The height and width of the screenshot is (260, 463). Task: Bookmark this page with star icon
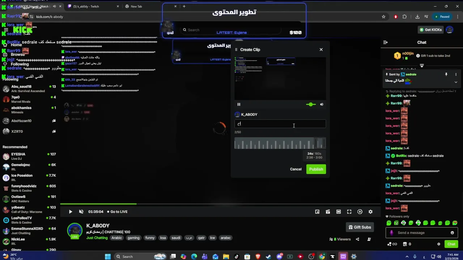point(383,17)
